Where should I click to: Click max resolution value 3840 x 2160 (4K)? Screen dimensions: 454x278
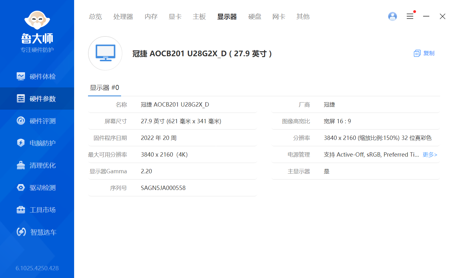point(164,155)
